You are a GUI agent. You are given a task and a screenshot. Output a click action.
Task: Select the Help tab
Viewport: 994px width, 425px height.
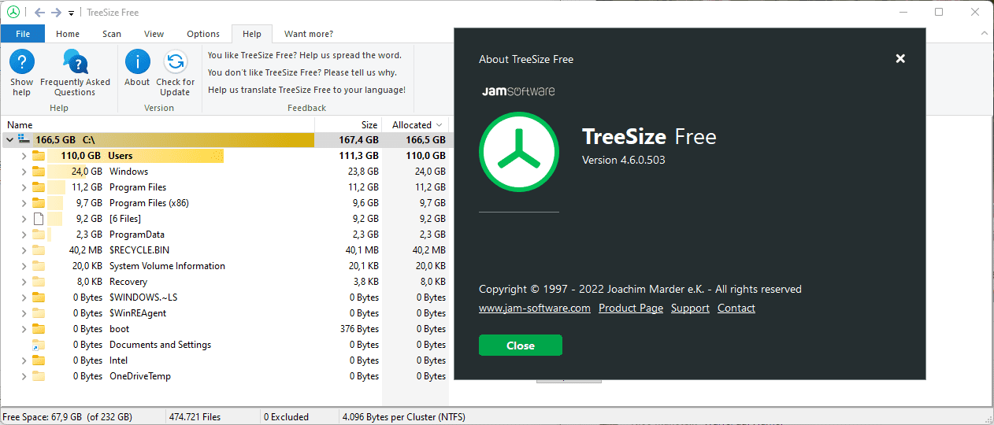click(252, 34)
